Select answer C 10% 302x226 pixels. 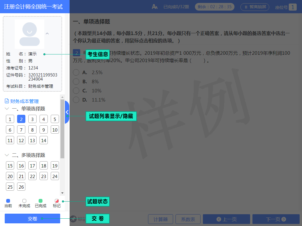(76, 91)
